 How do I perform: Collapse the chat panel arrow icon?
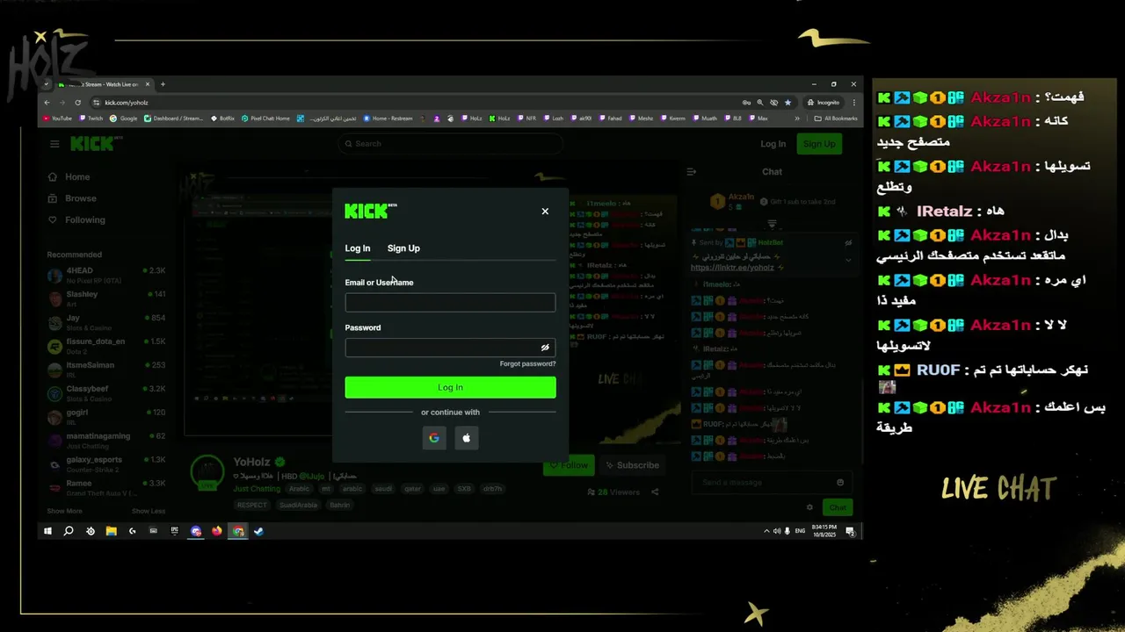coord(692,172)
